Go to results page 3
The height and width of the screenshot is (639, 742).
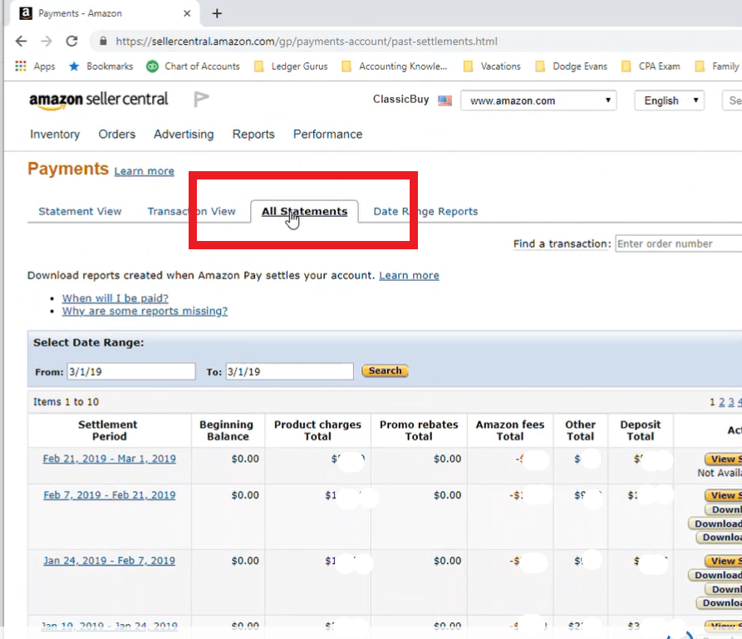click(731, 402)
